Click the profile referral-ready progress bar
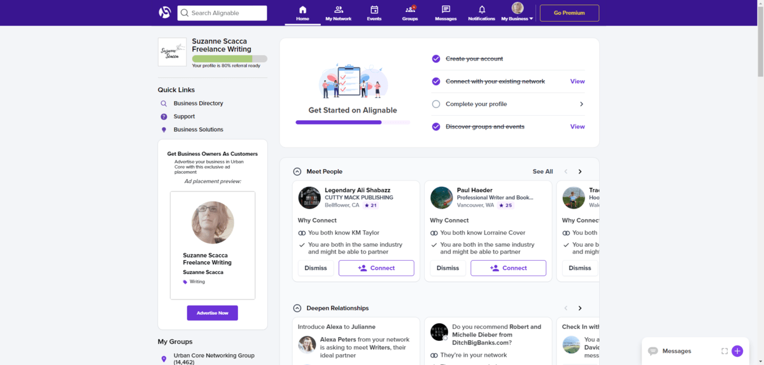This screenshot has height=365, width=764. tap(230, 59)
